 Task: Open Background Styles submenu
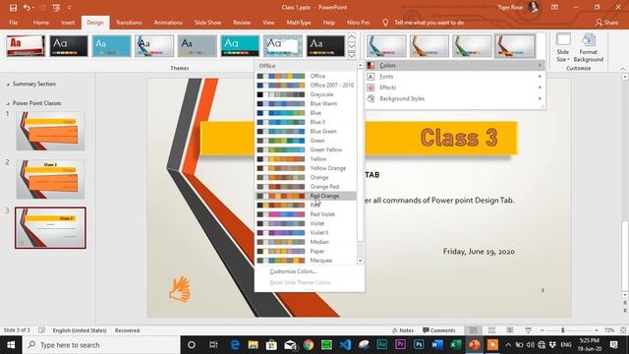455,98
